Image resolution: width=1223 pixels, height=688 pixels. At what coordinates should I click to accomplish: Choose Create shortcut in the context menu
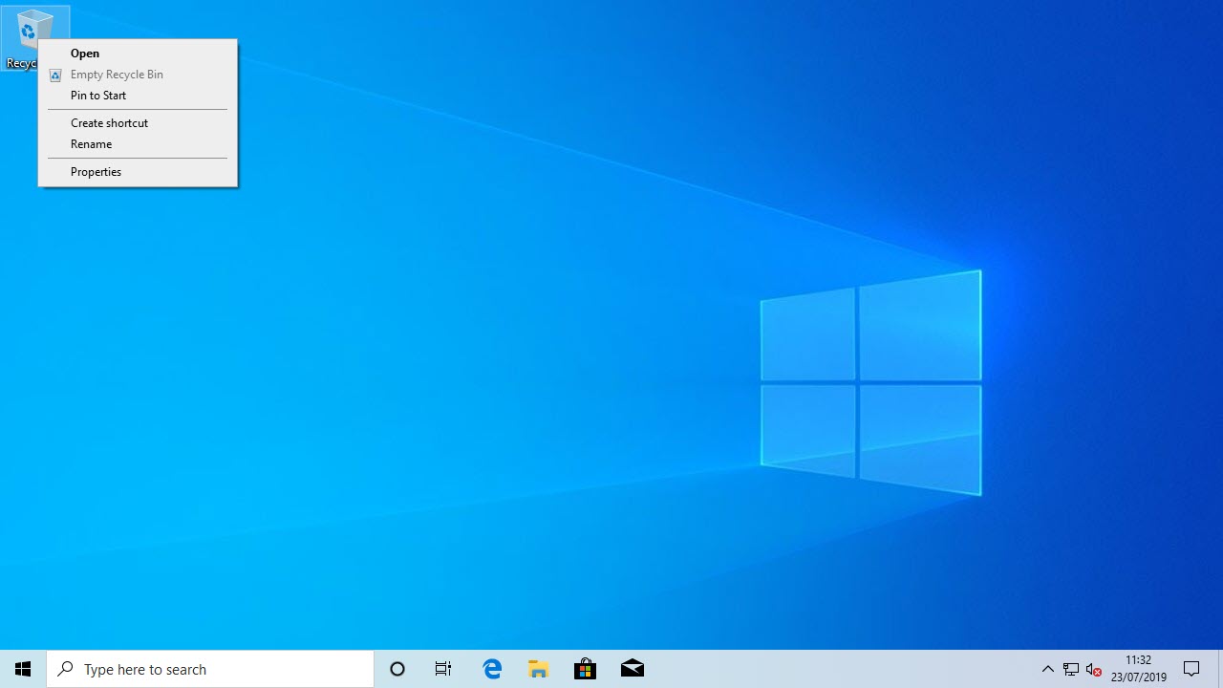pyautogui.click(x=109, y=123)
